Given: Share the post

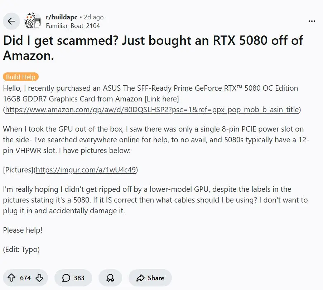Looking at the screenshot, I should (x=150, y=278).
